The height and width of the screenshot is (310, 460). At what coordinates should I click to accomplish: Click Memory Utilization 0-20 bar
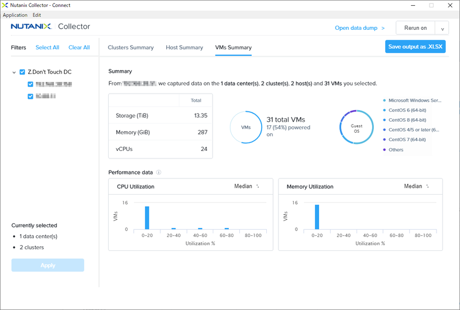pyautogui.click(x=317, y=217)
